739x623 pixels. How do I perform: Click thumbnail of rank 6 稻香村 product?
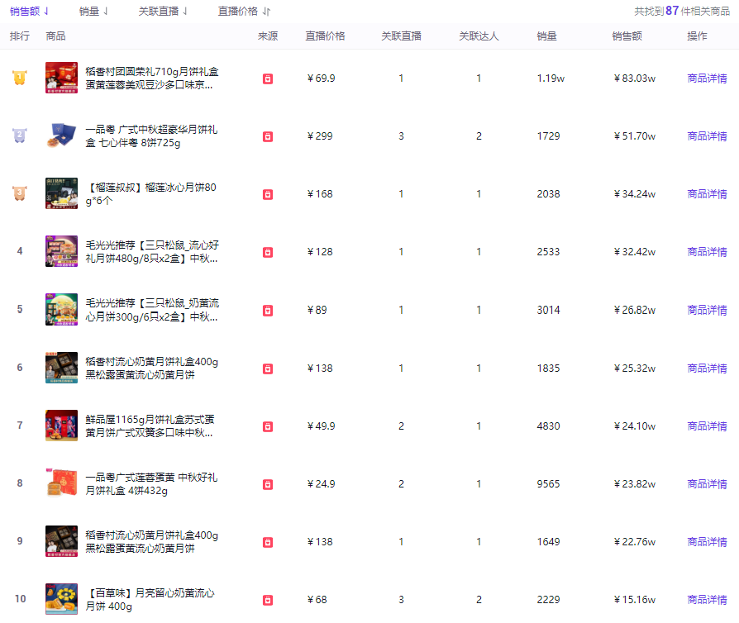61,368
